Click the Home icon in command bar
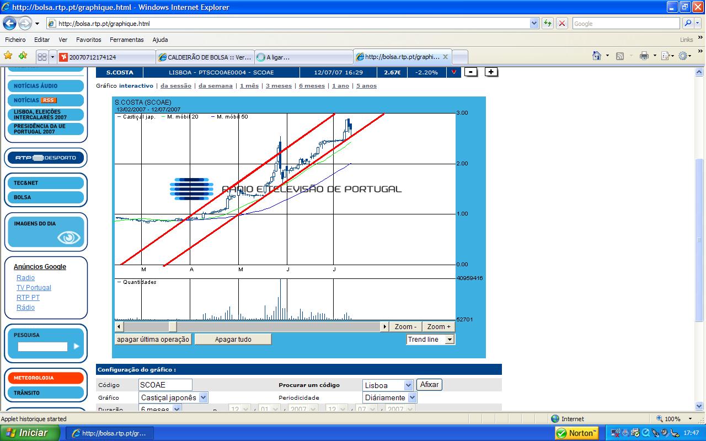 coord(597,56)
